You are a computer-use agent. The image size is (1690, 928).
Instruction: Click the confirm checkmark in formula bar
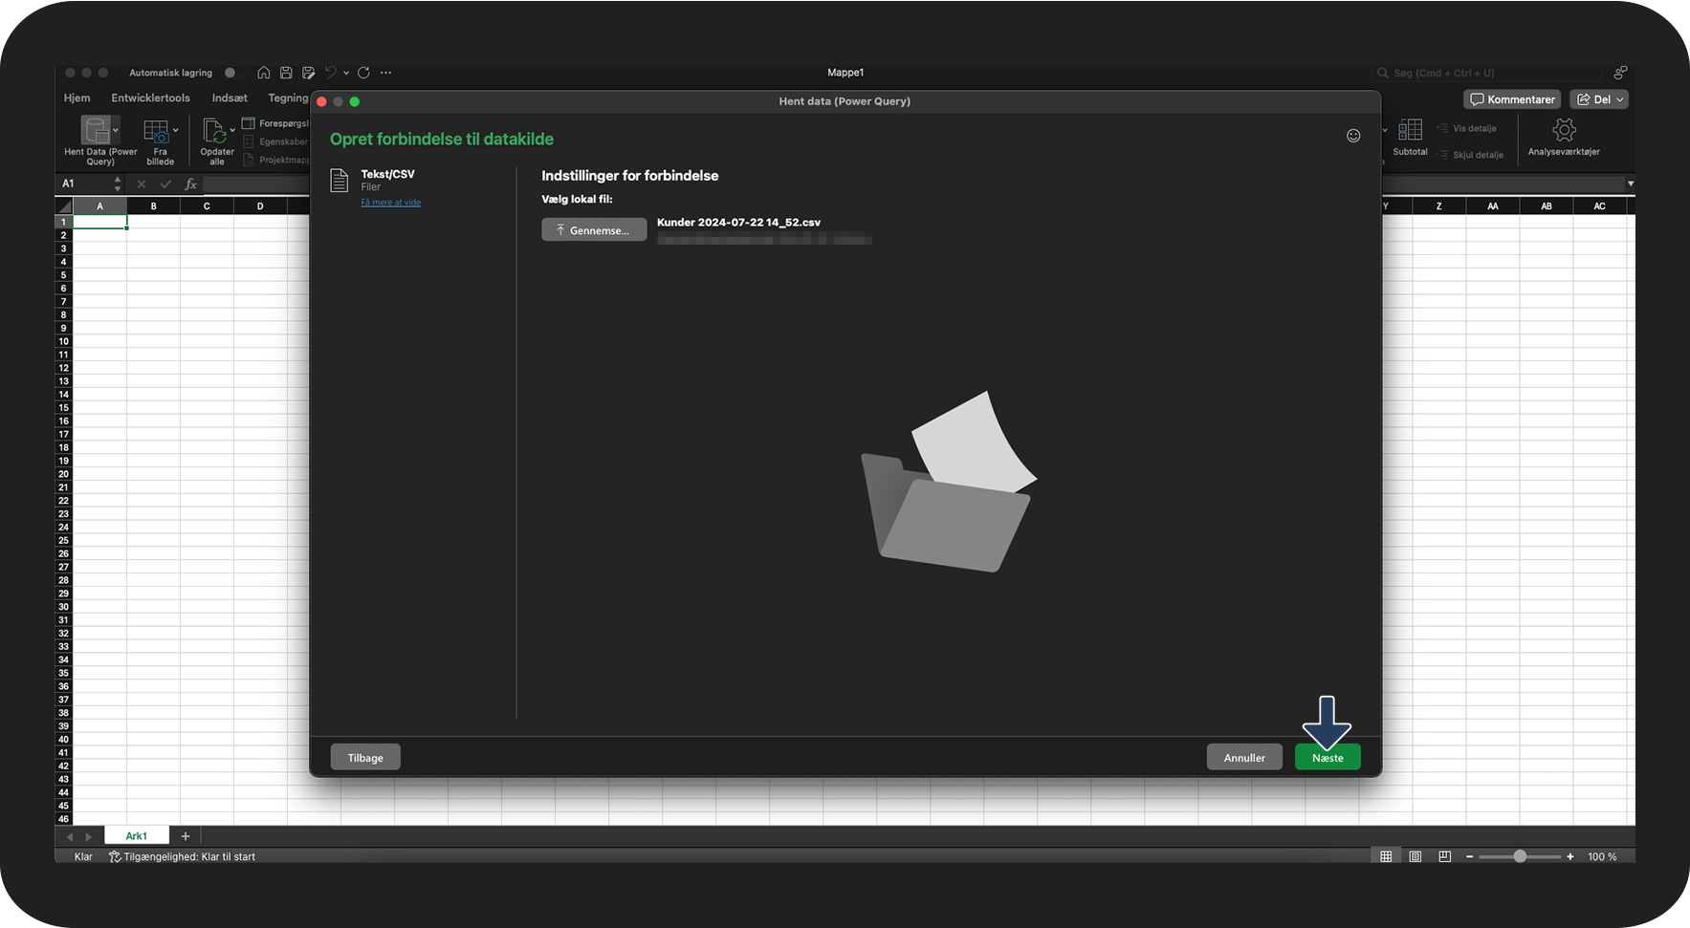click(165, 183)
